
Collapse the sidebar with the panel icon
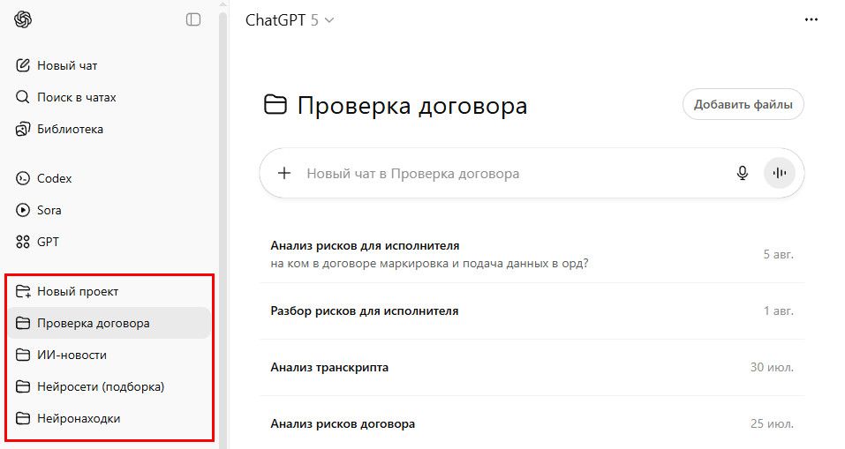click(x=193, y=20)
